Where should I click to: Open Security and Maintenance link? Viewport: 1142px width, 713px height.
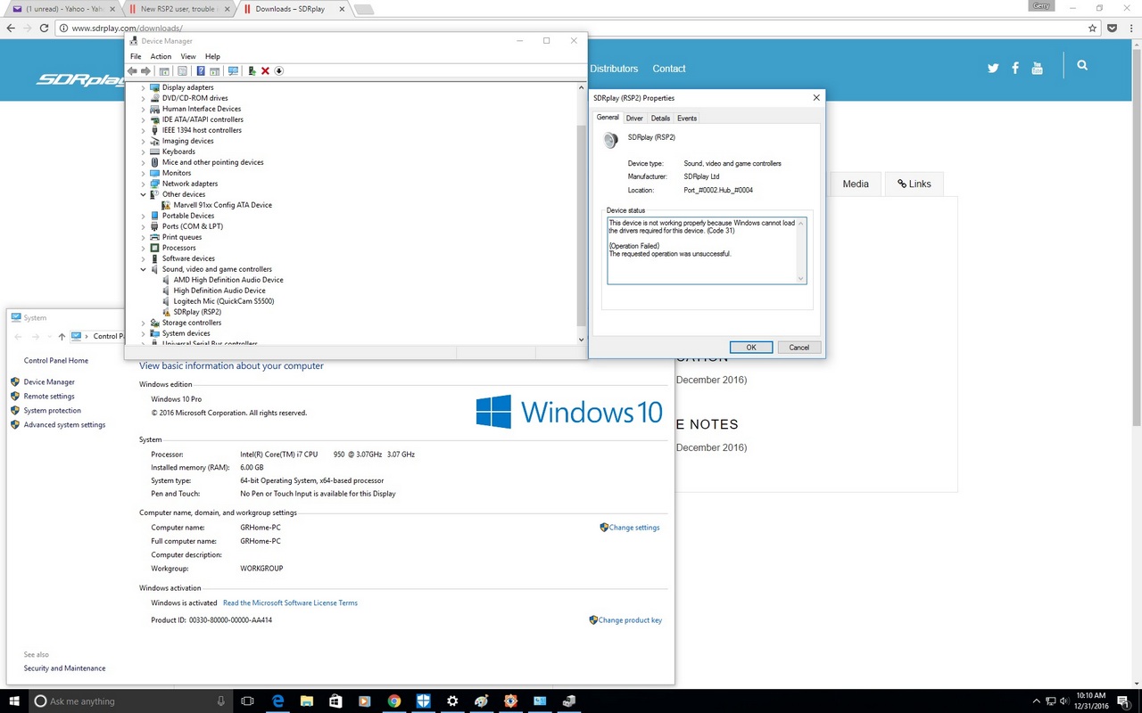tap(64, 668)
